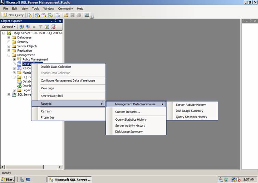
Task: Choose Refresh in the context menu
Action: (69, 111)
